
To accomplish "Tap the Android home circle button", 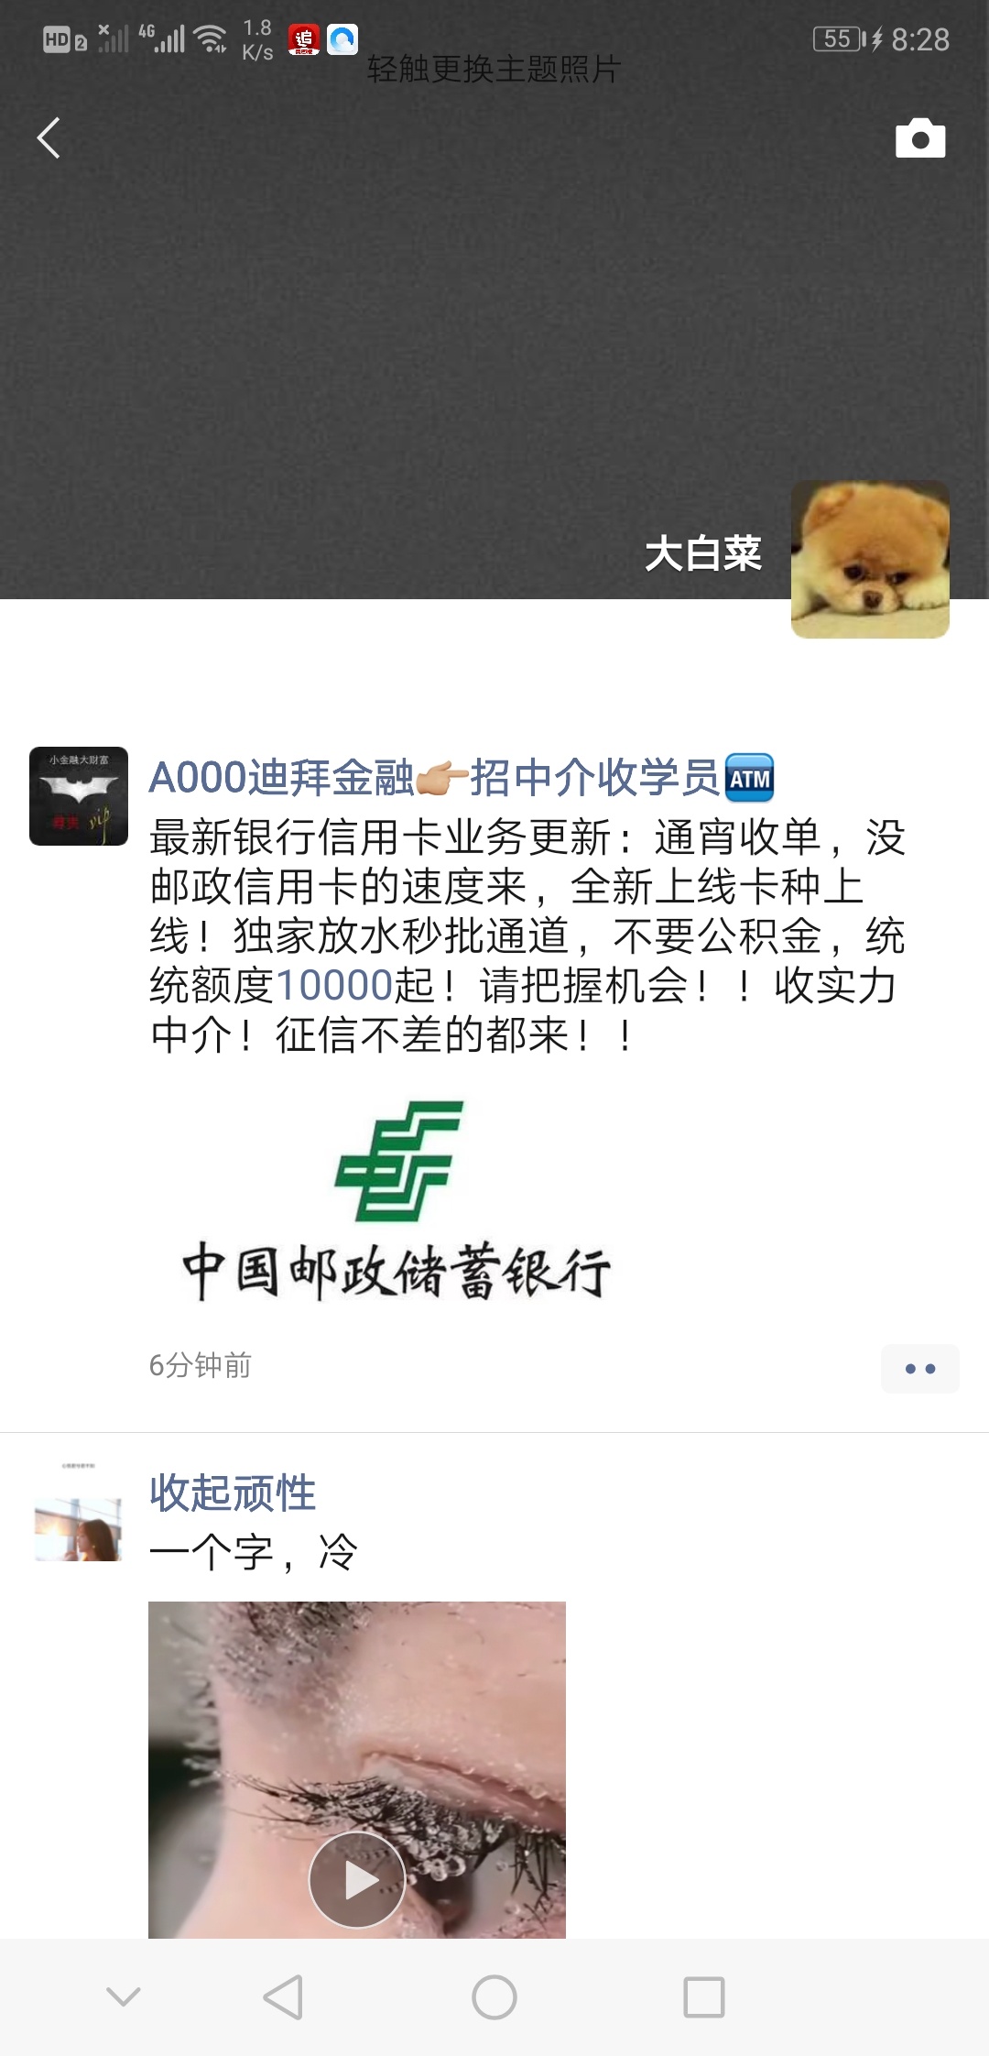I will click(x=494, y=1997).
